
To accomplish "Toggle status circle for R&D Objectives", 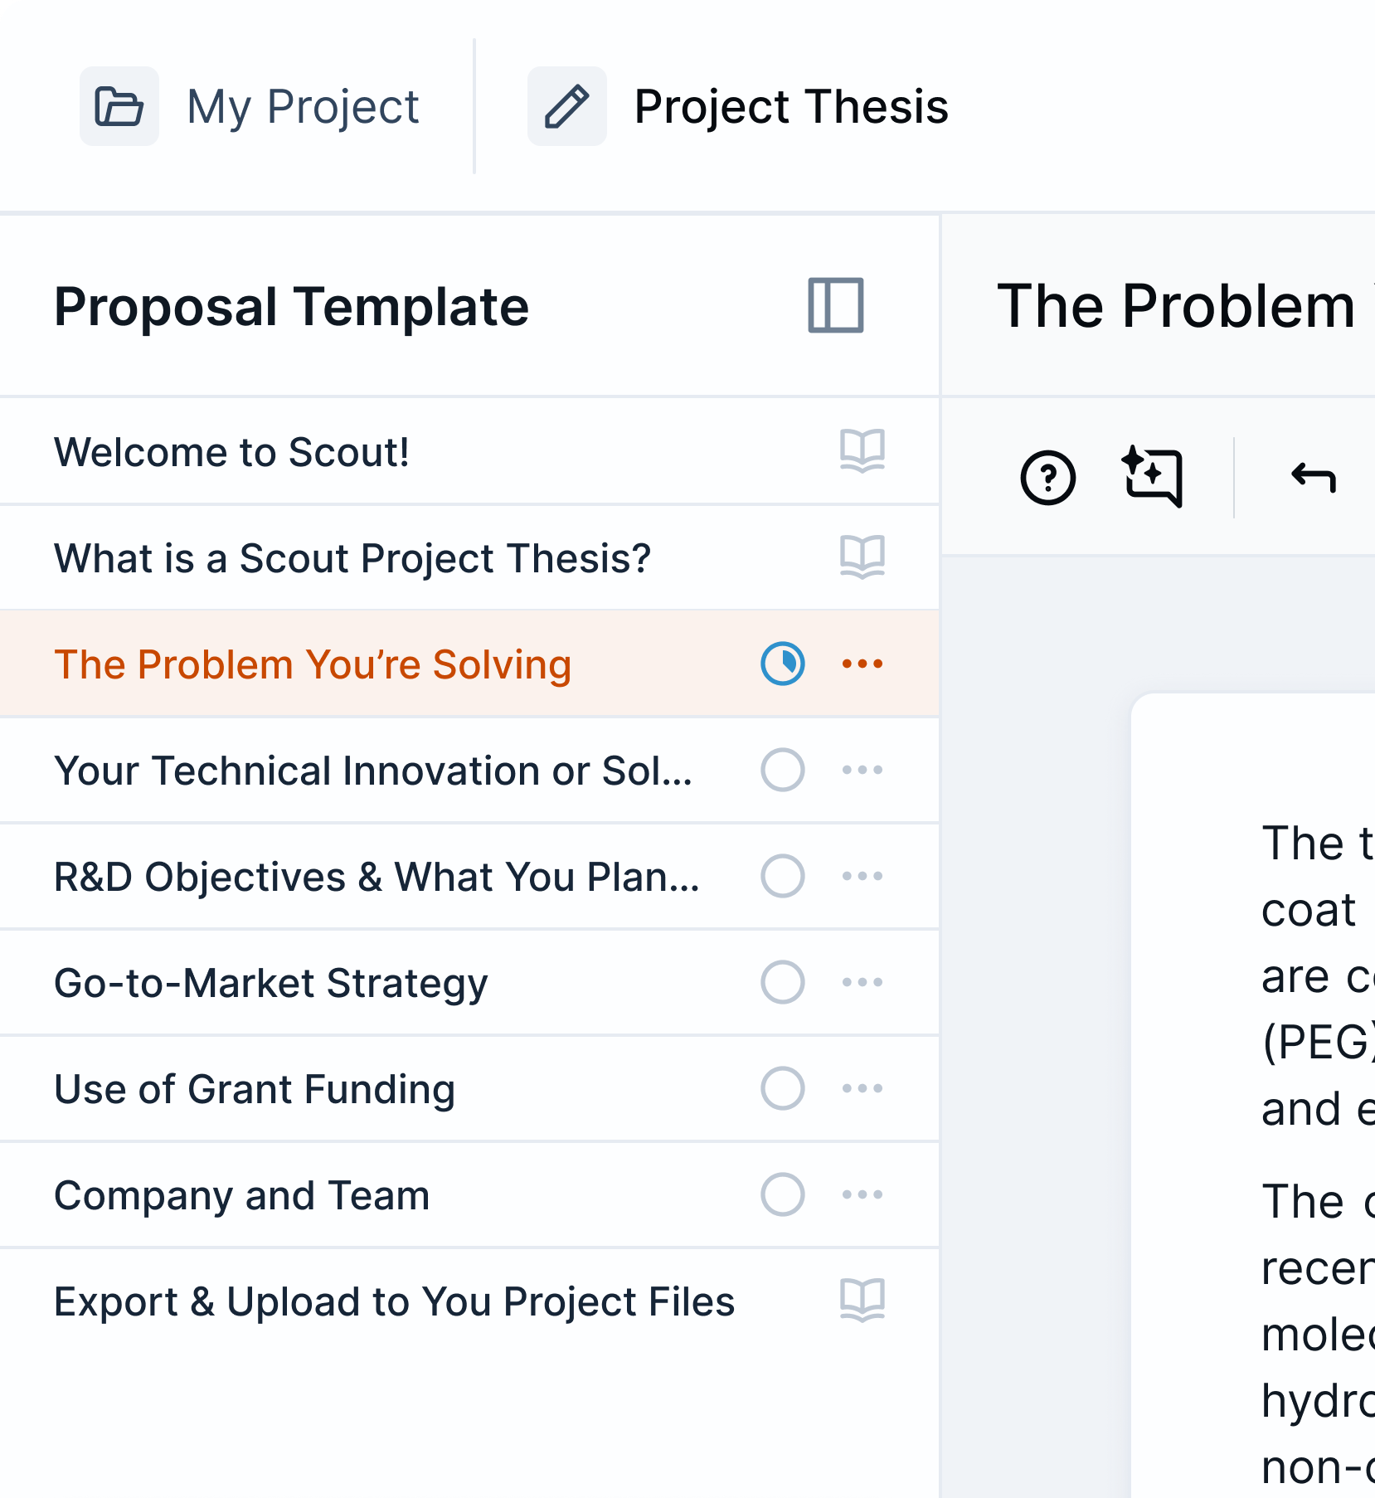I will click(783, 876).
